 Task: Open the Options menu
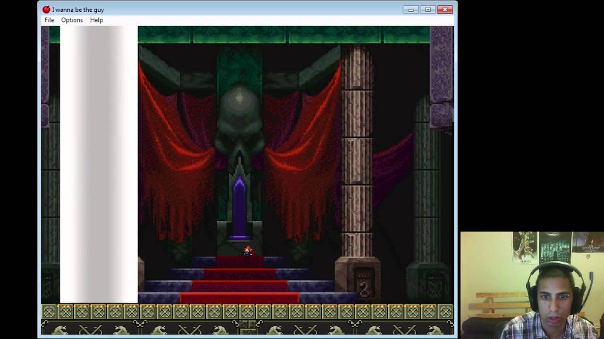[72, 20]
